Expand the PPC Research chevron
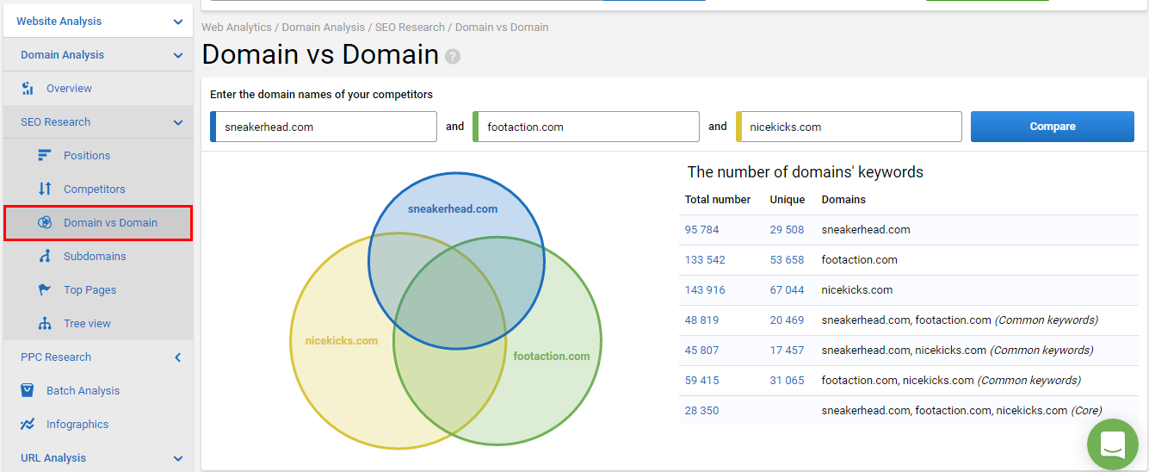The image size is (1149, 472). click(178, 357)
